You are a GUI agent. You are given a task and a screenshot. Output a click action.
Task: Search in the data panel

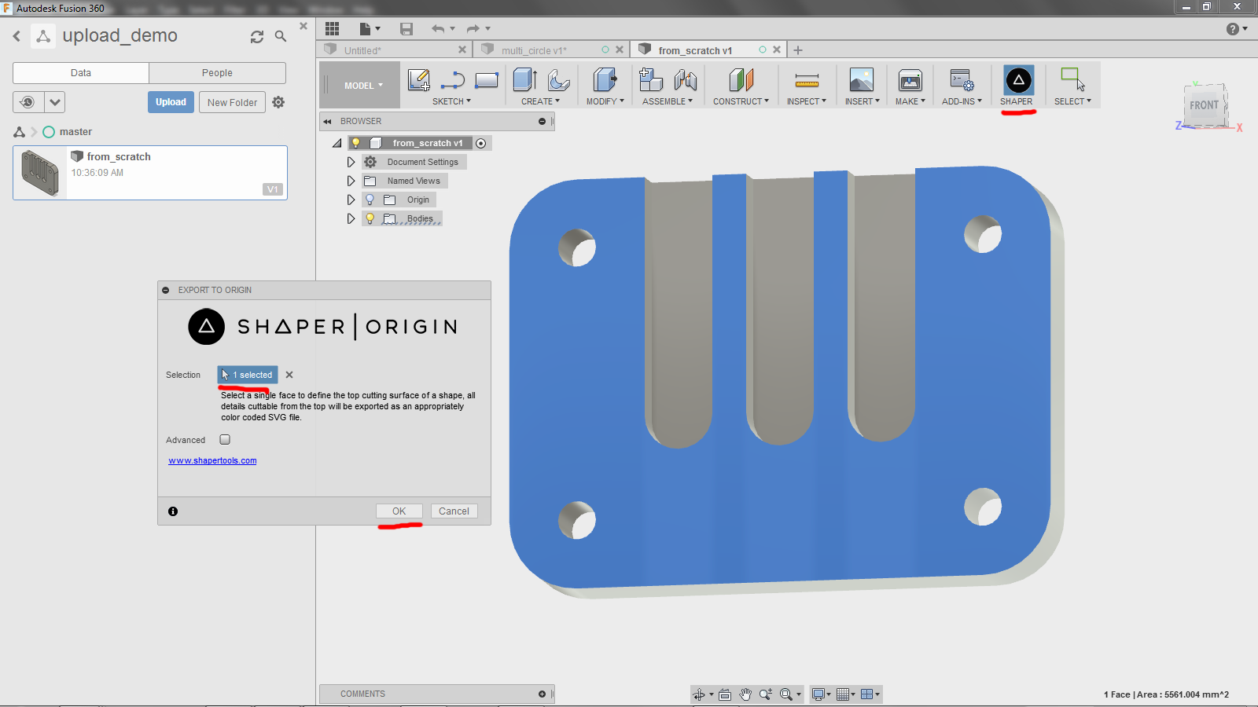click(281, 36)
